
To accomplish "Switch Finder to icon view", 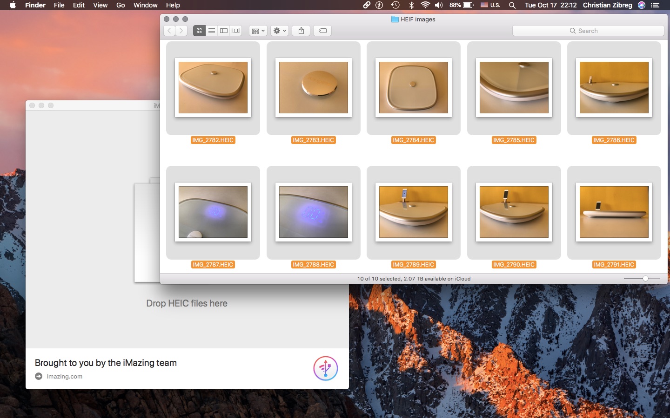I will [x=199, y=31].
